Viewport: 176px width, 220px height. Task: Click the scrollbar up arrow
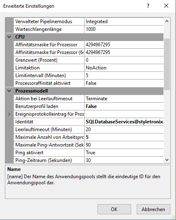click(167, 22)
